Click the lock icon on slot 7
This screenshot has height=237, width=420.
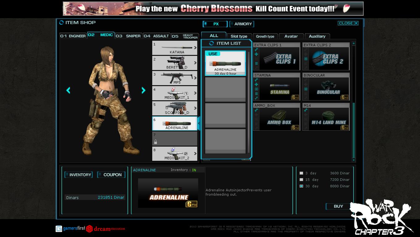click(x=156, y=142)
